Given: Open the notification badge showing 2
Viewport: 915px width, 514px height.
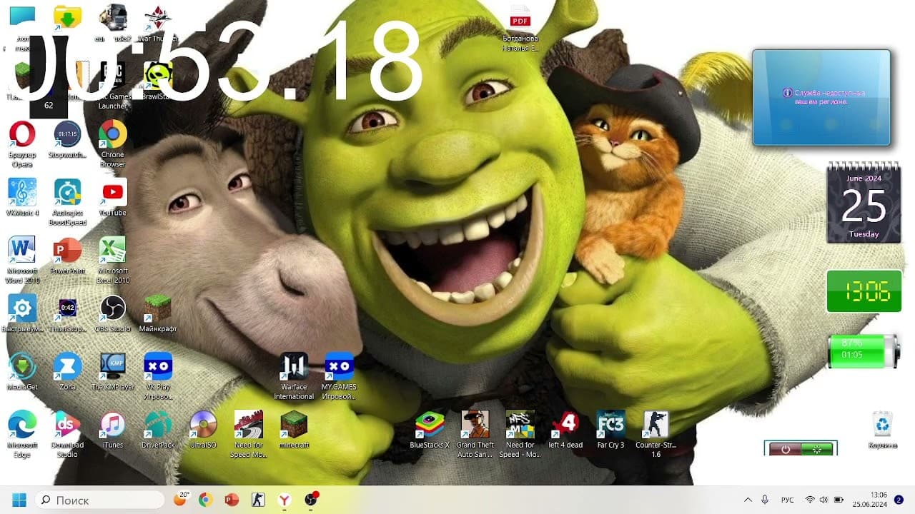Looking at the screenshot, I should (899, 500).
